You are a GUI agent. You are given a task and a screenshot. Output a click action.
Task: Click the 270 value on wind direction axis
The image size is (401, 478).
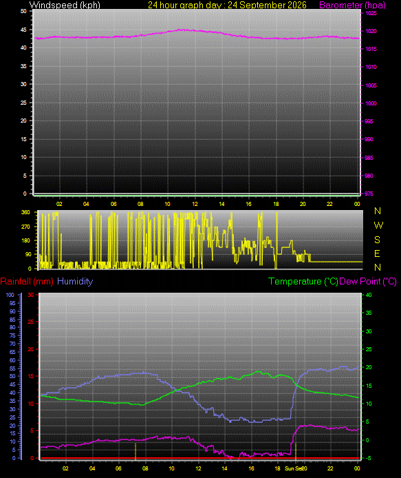pyautogui.click(x=26, y=227)
